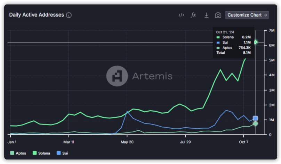Open the embed code icon

[181, 15]
